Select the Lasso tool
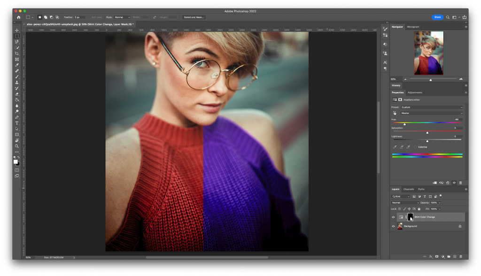The width and height of the screenshot is (481, 276). [x=16, y=41]
